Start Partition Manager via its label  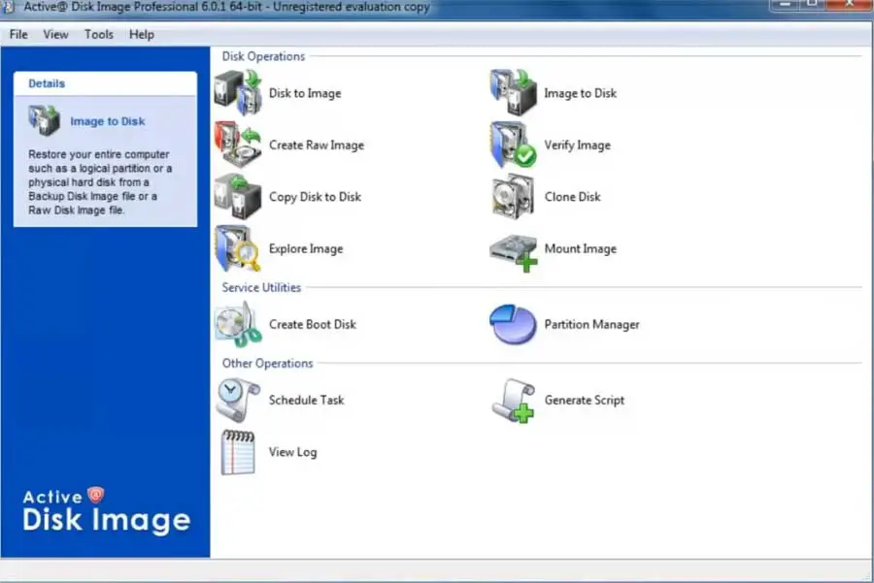pyautogui.click(x=592, y=325)
